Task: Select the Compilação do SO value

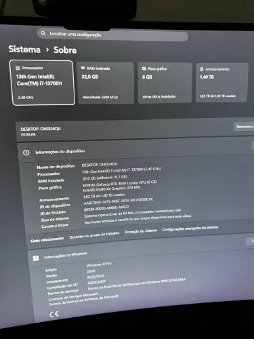Action: pyautogui.click(x=96, y=282)
